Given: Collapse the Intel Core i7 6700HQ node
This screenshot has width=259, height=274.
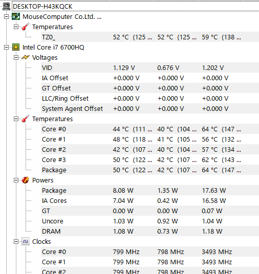Looking at the screenshot, I should (6, 48).
